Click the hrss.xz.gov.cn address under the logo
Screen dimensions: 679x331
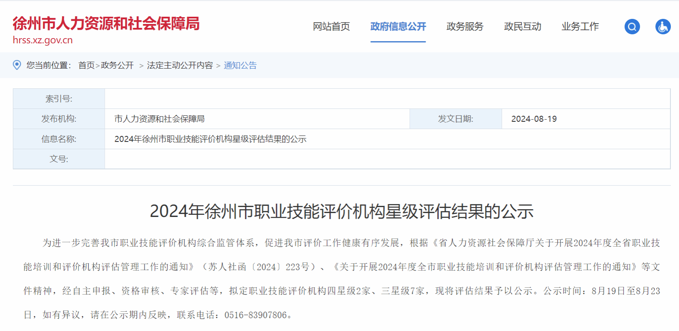coord(42,40)
